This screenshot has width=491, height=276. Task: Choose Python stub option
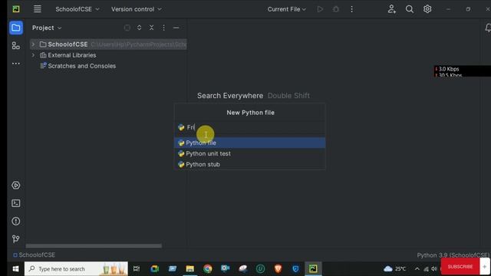coord(250,164)
